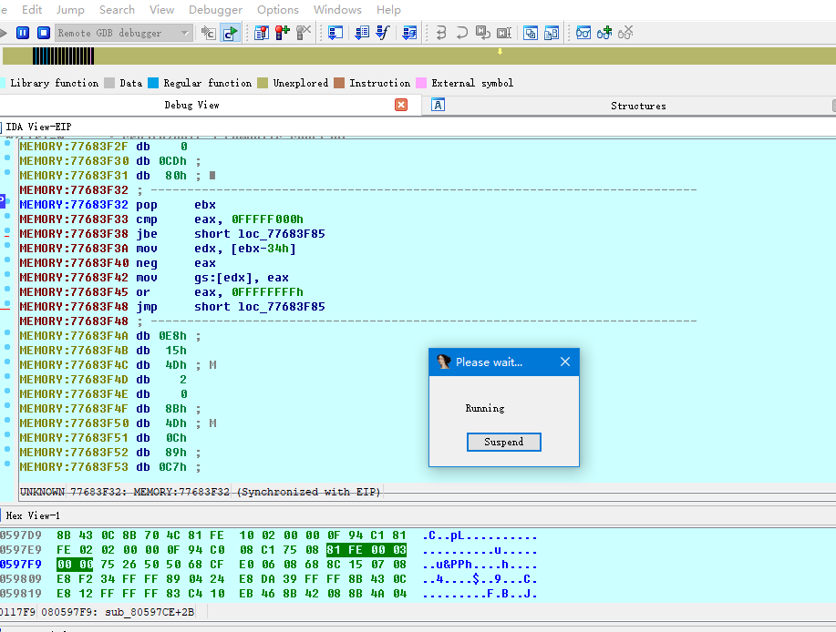Click the Instruction color legend swatch
The width and height of the screenshot is (836, 632).
(339, 83)
